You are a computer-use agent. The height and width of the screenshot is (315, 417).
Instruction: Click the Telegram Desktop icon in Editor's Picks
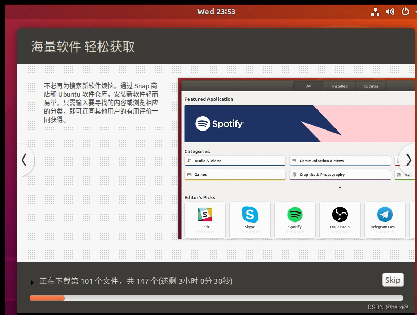[x=385, y=215]
